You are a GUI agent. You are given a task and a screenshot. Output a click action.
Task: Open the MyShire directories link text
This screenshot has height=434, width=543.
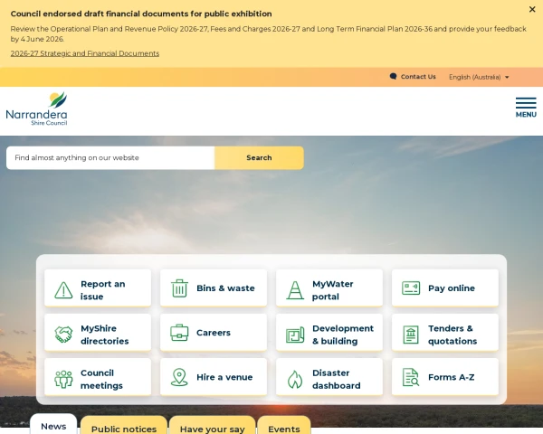point(105,335)
